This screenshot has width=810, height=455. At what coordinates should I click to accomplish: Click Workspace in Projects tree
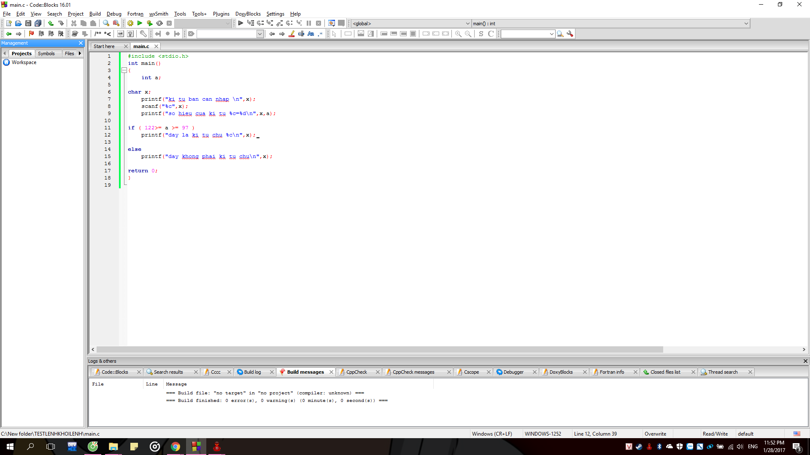pyautogui.click(x=24, y=62)
